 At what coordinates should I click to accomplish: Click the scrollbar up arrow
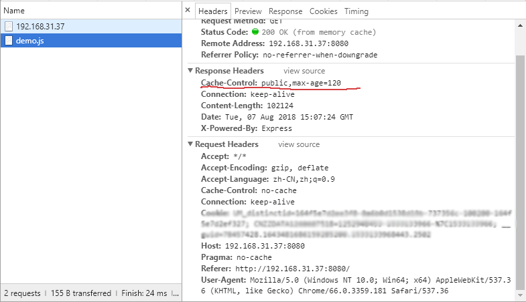point(520,25)
